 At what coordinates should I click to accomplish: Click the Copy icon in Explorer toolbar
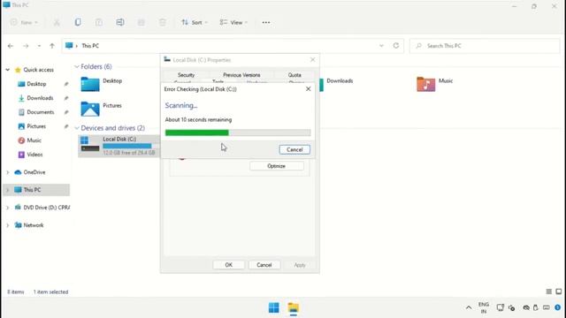(x=78, y=22)
